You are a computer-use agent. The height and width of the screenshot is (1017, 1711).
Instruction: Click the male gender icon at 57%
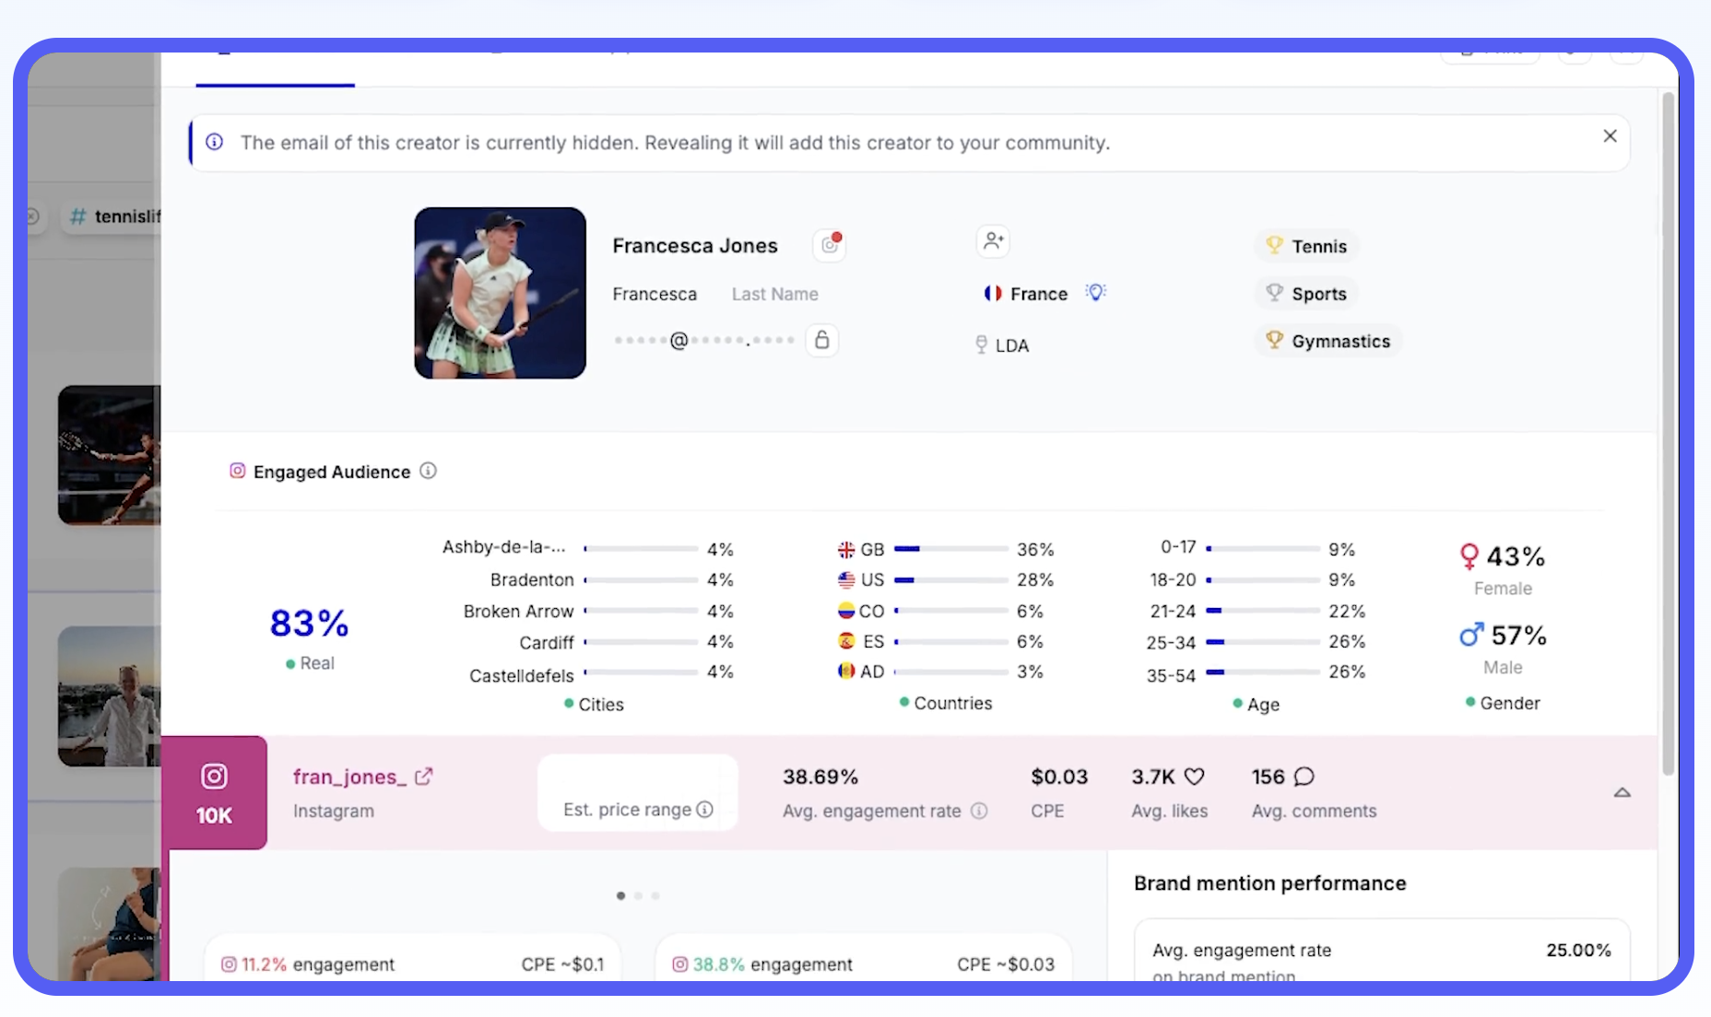click(x=1471, y=635)
